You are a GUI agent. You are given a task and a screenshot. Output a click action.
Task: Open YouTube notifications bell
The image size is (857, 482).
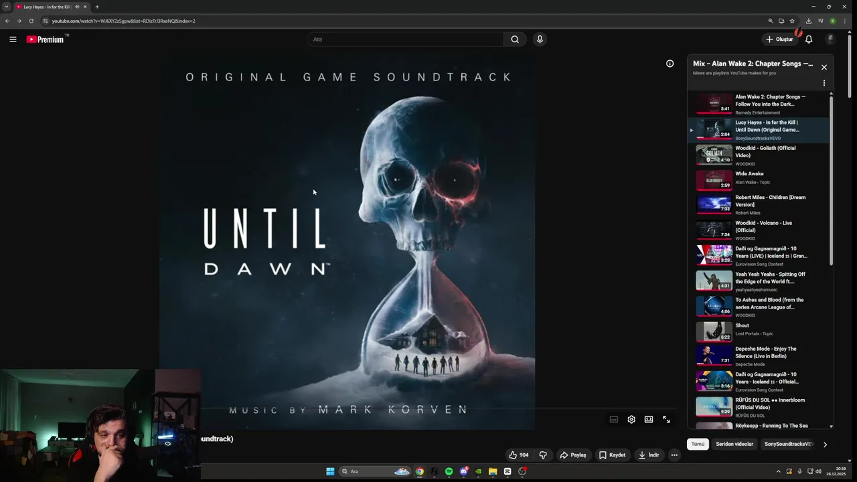click(809, 39)
